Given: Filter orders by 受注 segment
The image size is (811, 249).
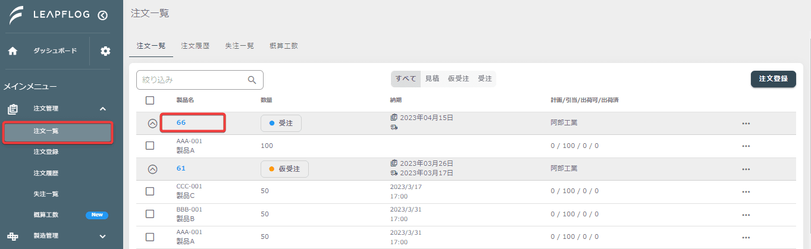Looking at the screenshot, I should 485,78.
